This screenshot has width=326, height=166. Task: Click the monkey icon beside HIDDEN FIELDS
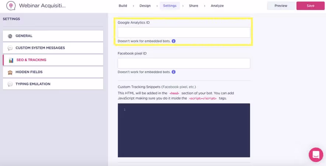10,72
